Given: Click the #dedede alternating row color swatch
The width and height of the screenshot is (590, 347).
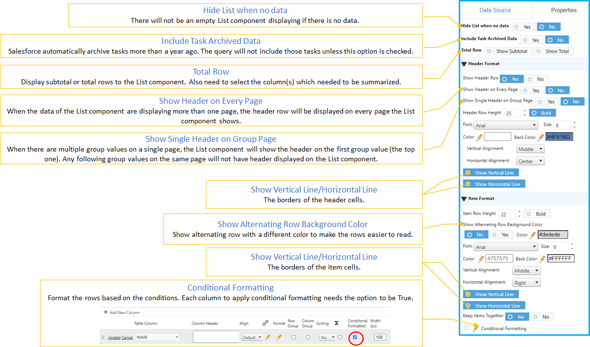Looking at the screenshot, I should click(x=553, y=235).
